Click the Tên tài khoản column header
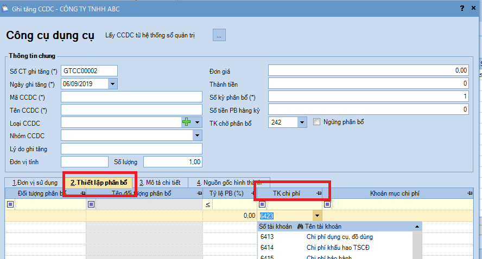The width and height of the screenshot is (482, 259). (323, 226)
